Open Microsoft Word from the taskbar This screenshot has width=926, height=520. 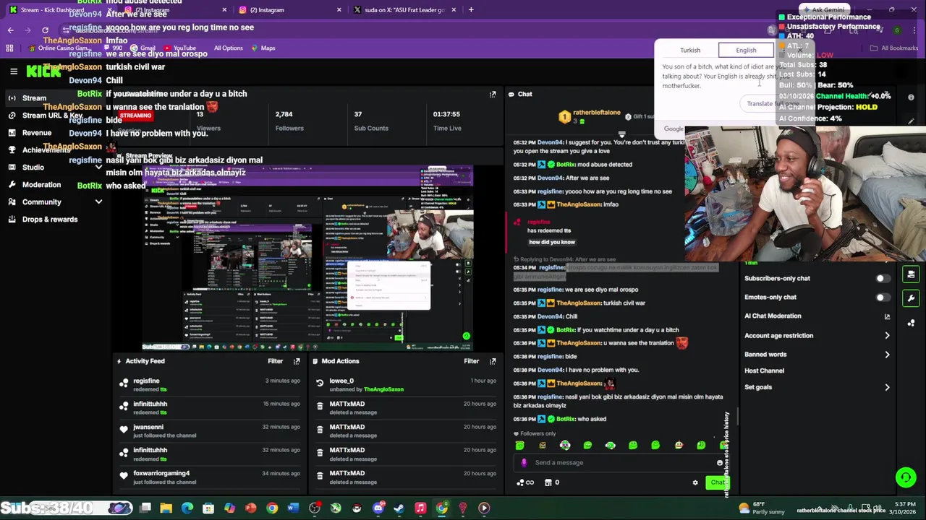293,508
